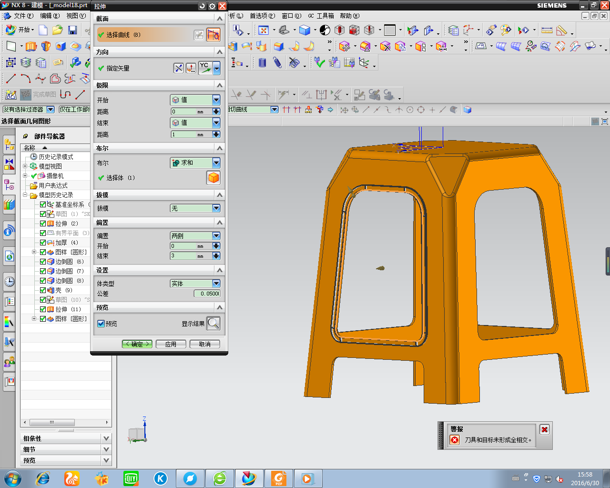Click the New file toolbar icon

click(43, 30)
